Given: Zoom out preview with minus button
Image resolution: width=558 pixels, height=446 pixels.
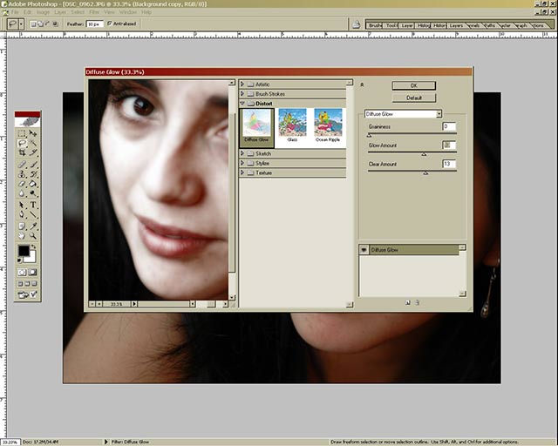Looking at the screenshot, I should click(92, 304).
